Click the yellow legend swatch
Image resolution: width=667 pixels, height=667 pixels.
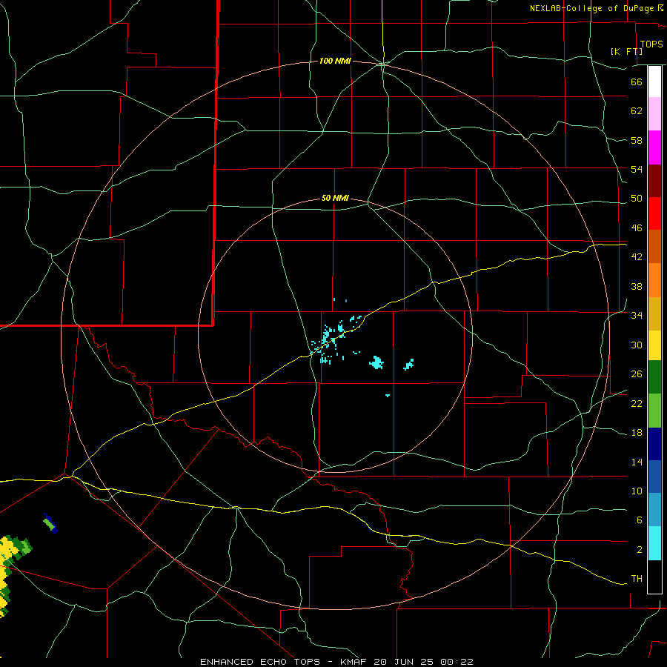point(654,345)
